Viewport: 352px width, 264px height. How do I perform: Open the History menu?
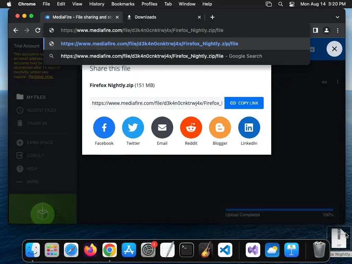pos(97,4)
